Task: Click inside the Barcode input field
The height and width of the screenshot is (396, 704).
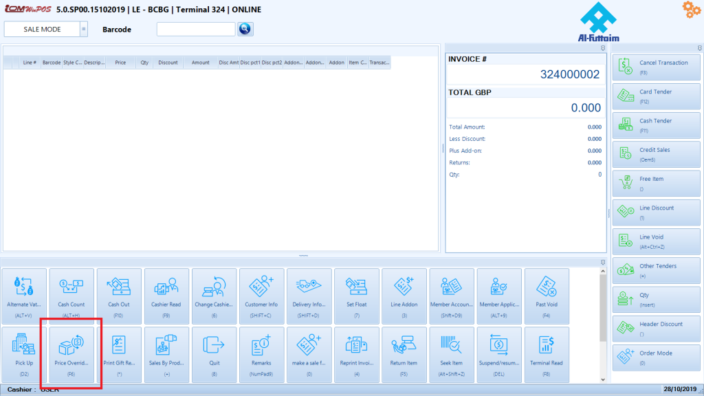Action: (197, 29)
